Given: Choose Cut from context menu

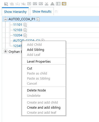Looking at the screenshot, I should (x=30, y=68).
